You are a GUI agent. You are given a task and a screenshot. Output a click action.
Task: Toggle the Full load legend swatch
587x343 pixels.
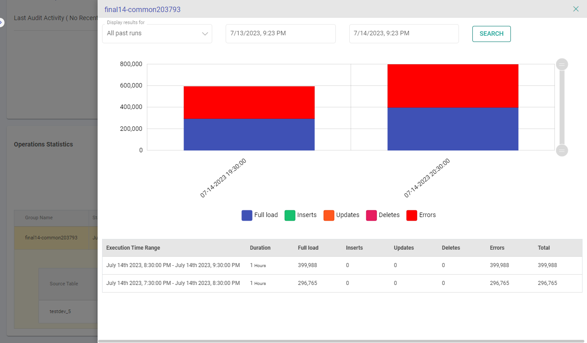tap(247, 215)
